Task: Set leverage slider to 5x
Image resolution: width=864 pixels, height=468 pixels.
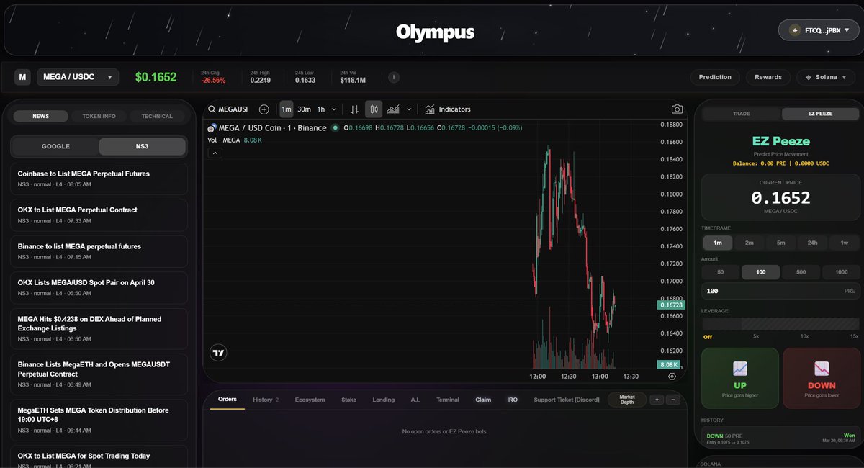Action: click(756, 336)
